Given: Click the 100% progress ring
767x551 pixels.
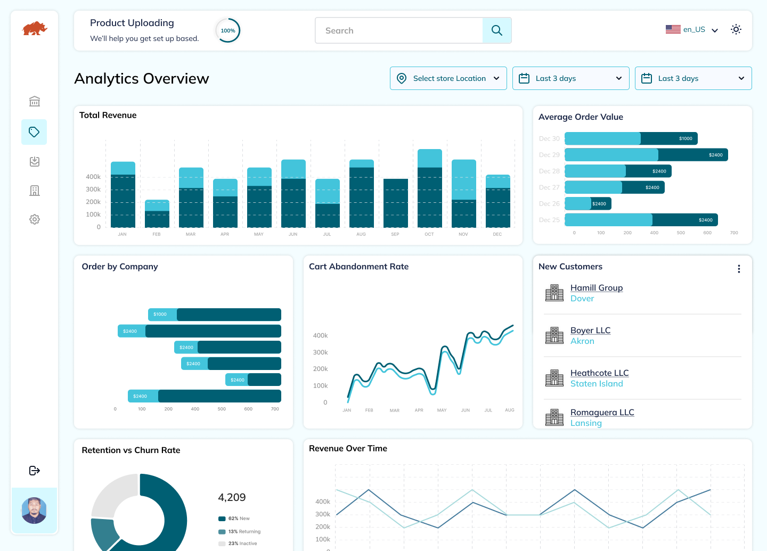Looking at the screenshot, I should [x=228, y=30].
